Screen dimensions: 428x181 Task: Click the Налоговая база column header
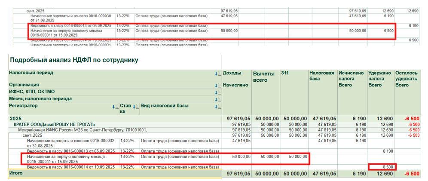tap(321, 76)
